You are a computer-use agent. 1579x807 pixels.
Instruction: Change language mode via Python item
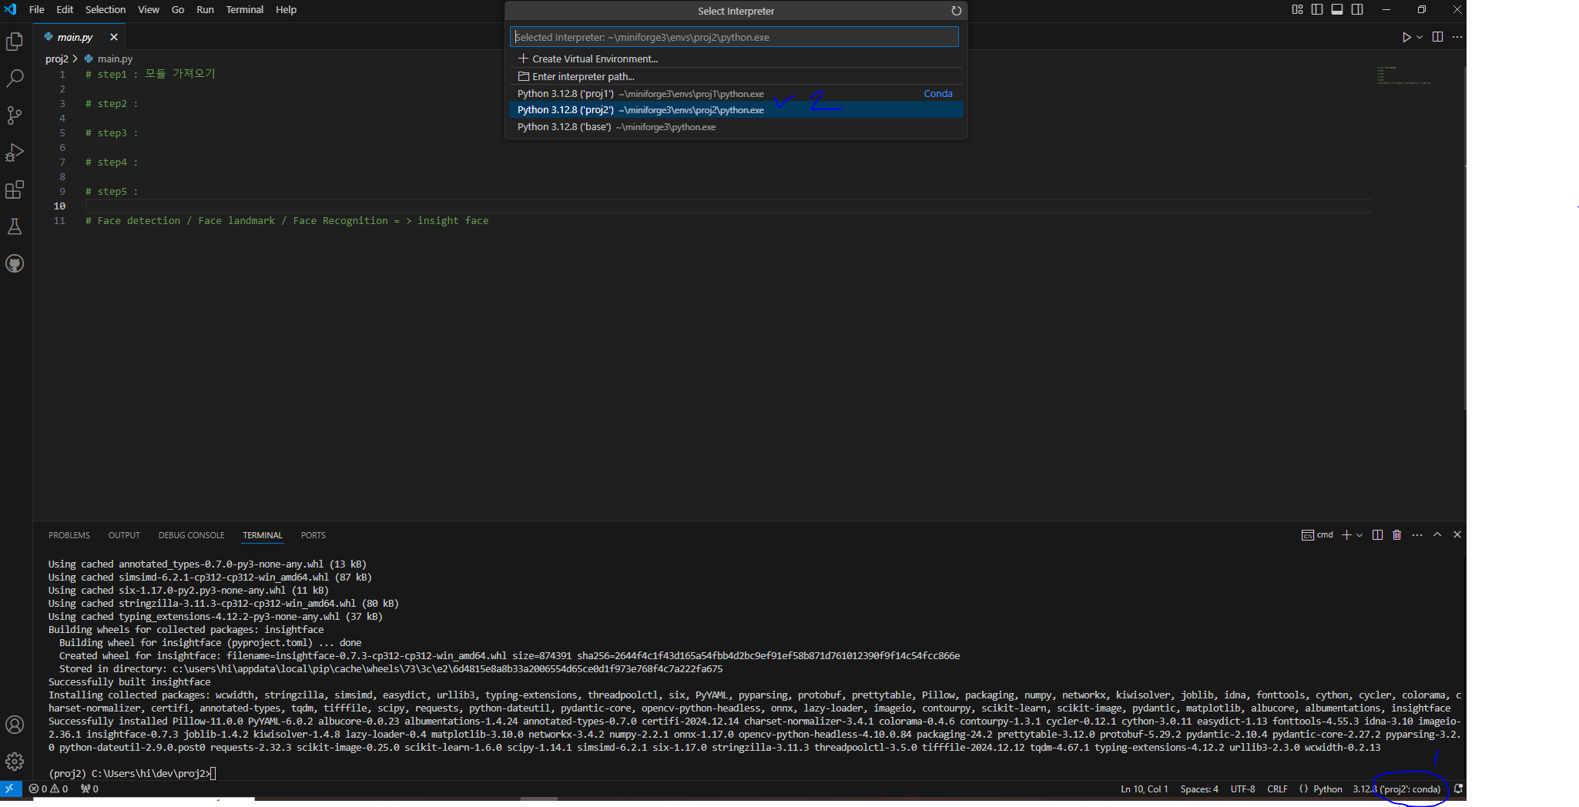(1327, 789)
